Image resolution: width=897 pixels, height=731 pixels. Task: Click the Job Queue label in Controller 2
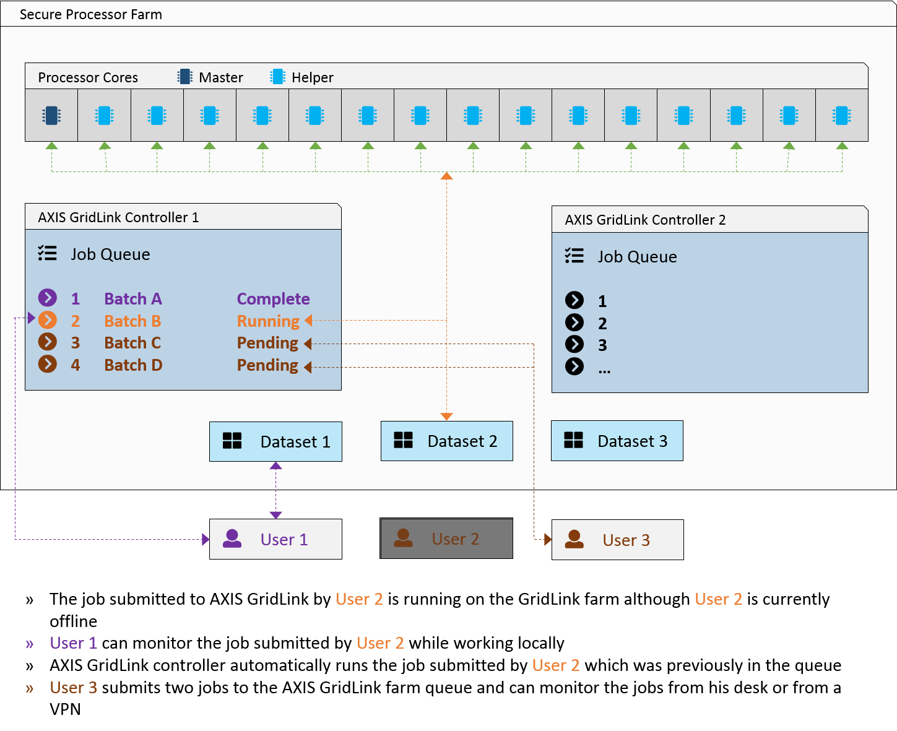tap(637, 257)
